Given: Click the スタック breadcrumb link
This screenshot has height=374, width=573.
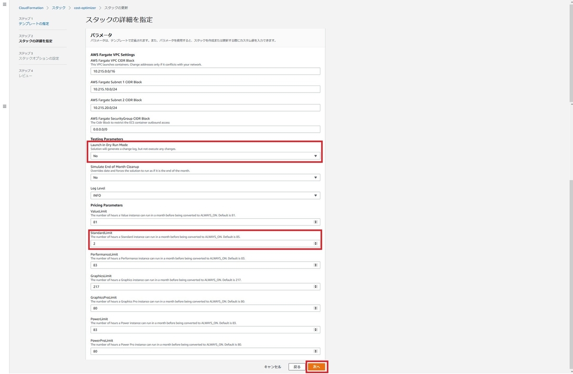Looking at the screenshot, I should point(58,8).
